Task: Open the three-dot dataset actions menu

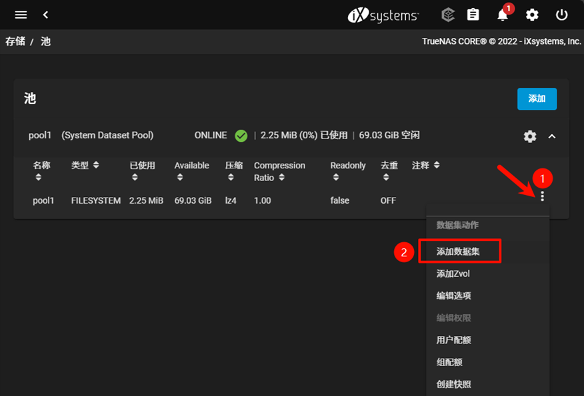Action: coord(543,196)
